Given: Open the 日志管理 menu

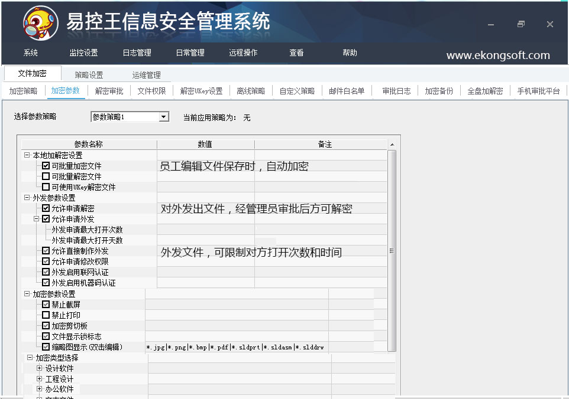Looking at the screenshot, I should click(x=137, y=53).
